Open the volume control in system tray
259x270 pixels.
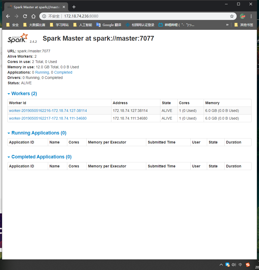click(234, 265)
